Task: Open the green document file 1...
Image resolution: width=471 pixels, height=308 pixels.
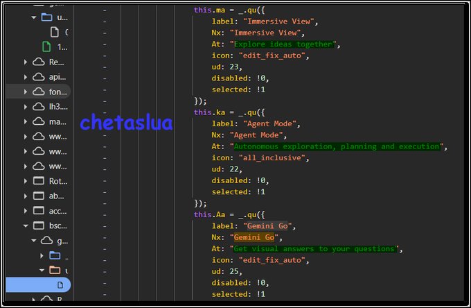Action: [46, 46]
